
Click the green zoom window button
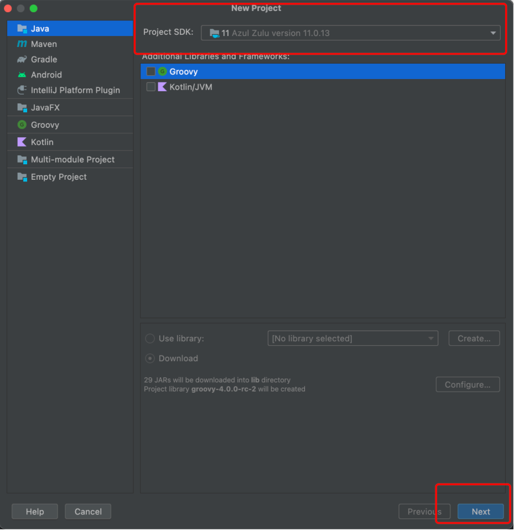(x=34, y=8)
